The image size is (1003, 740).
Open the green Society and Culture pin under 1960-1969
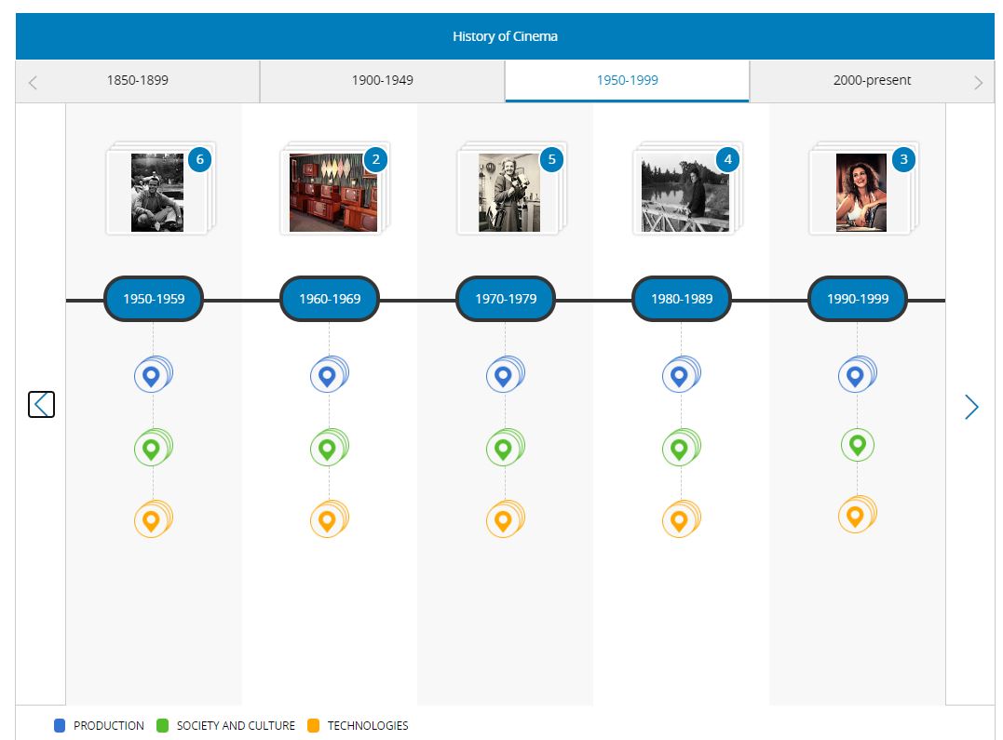(x=329, y=447)
